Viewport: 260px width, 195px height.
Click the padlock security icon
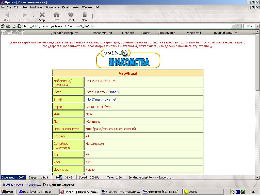coord(3,26)
